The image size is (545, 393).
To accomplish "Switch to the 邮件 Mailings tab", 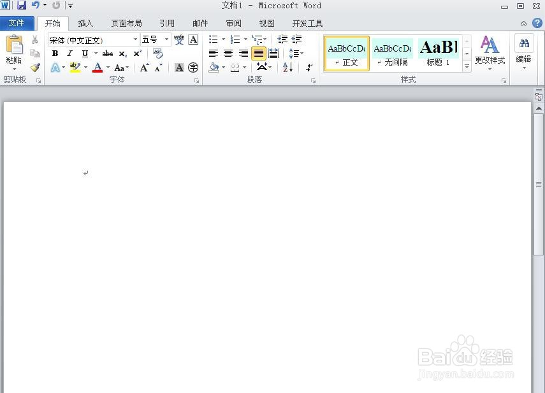I will tap(200, 24).
